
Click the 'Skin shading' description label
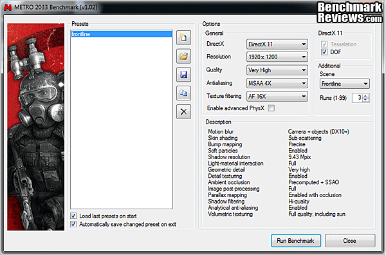coord(223,138)
